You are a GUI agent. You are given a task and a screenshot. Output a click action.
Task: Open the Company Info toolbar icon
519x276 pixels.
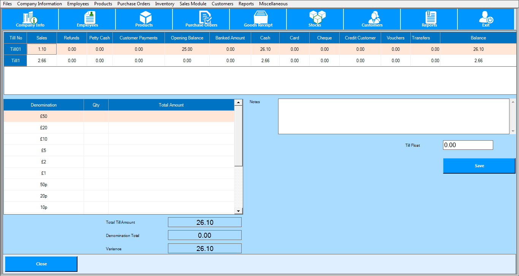click(30, 19)
